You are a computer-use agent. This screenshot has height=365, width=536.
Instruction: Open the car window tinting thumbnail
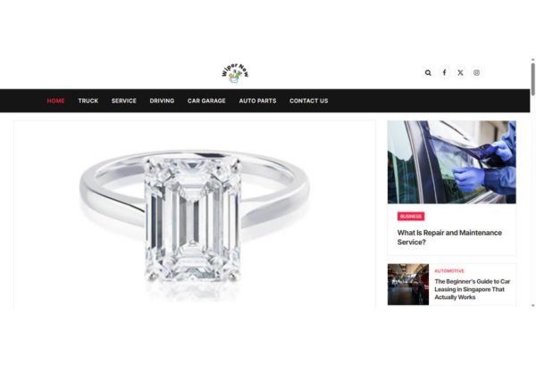[x=451, y=162]
